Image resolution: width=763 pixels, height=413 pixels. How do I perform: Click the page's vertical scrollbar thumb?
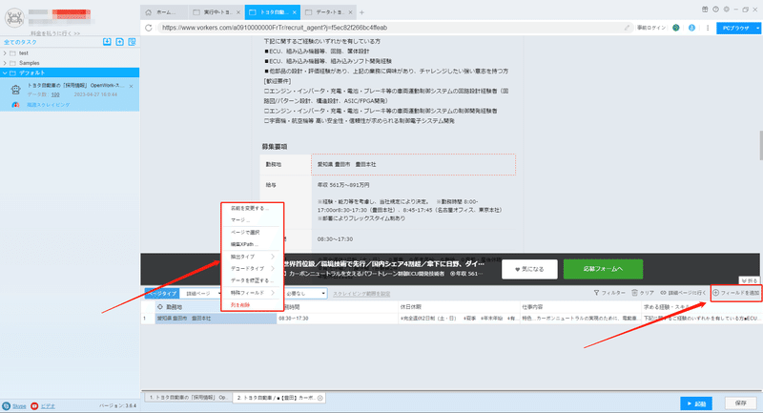[760, 145]
